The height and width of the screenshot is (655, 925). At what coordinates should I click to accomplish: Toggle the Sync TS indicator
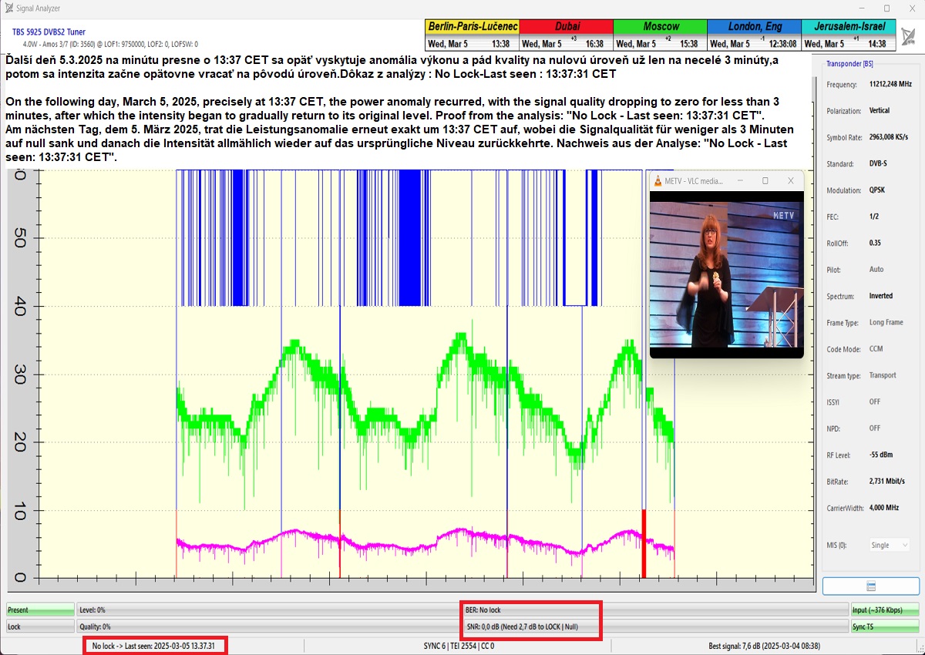coord(885,626)
